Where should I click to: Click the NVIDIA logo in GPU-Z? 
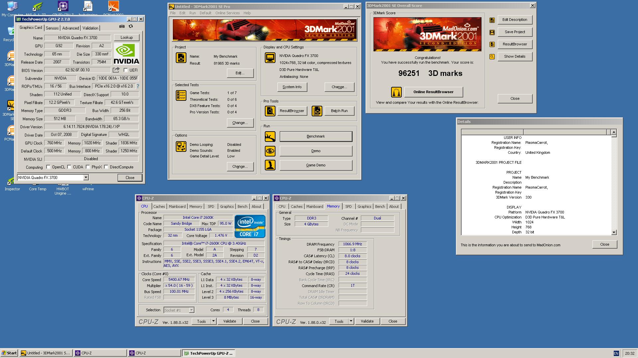[x=127, y=54]
